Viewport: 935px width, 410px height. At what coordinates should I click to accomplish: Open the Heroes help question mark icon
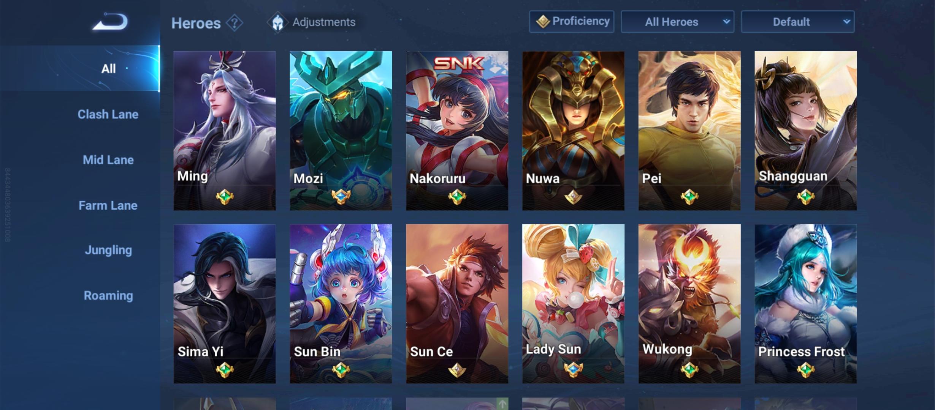click(235, 23)
